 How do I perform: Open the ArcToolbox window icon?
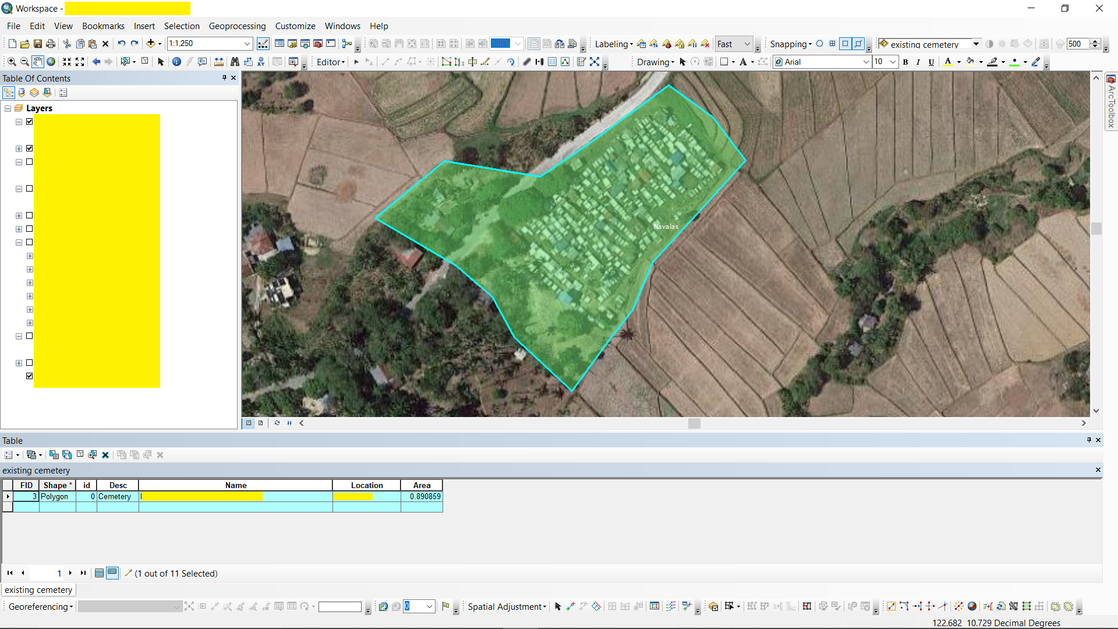point(1112,77)
